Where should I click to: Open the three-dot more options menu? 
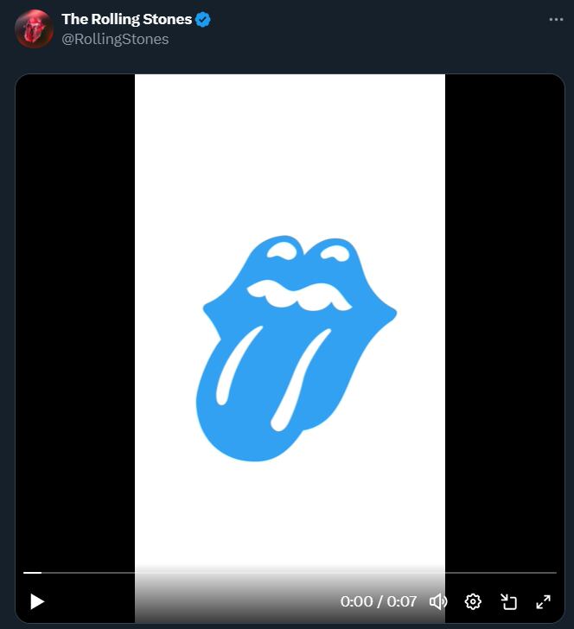coord(556,20)
